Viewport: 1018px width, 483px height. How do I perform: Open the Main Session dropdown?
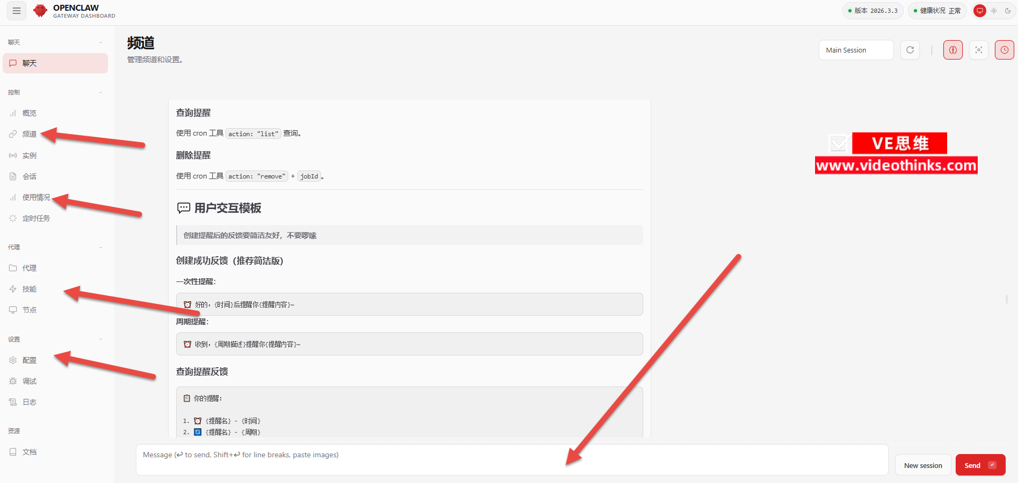(856, 50)
